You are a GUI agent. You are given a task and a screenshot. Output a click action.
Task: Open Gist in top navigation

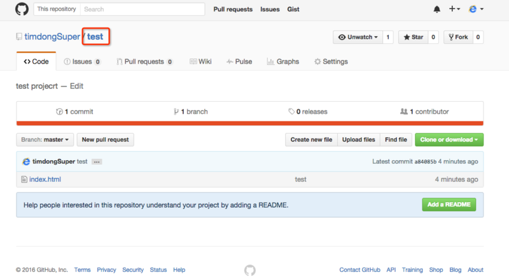click(x=293, y=10)
